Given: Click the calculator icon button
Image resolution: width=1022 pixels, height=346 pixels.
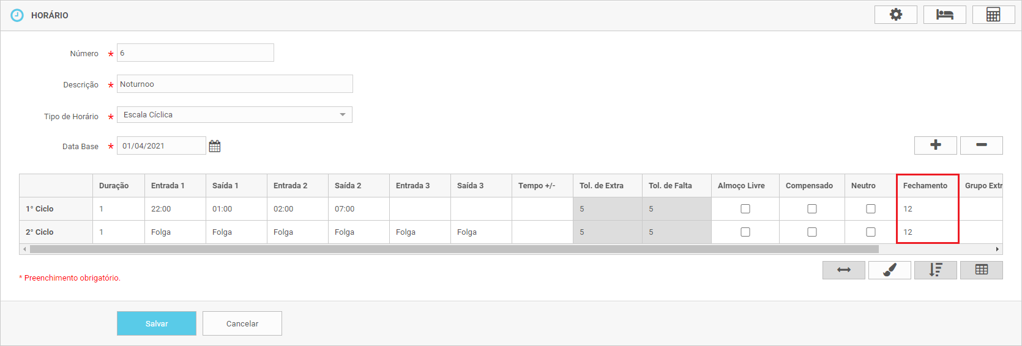Looking at the screenshot, I should click(993, 15).
